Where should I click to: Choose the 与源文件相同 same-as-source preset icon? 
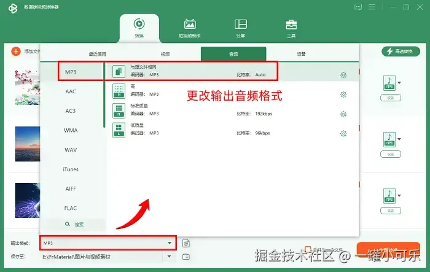(119, 72)
